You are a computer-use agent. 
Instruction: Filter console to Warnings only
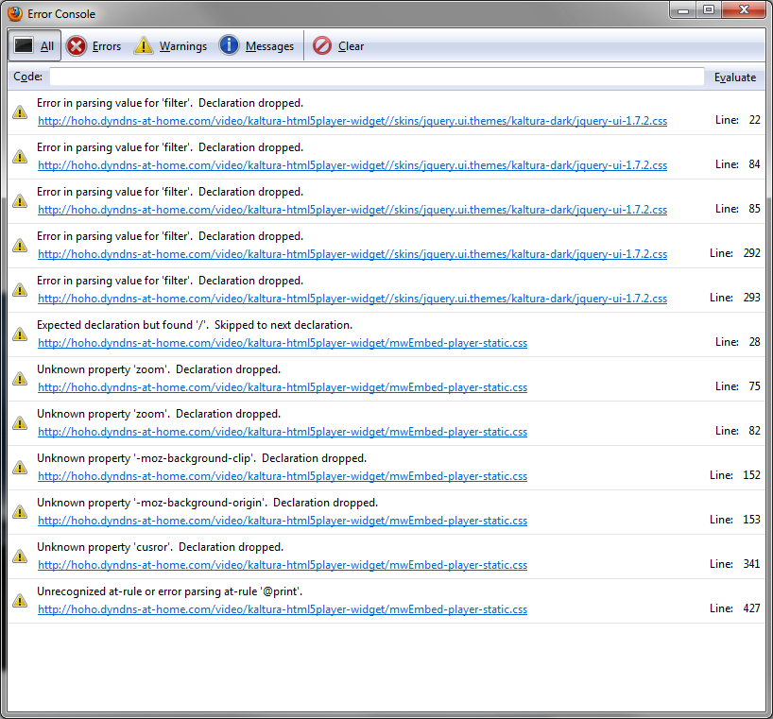(x=170, y=46)
